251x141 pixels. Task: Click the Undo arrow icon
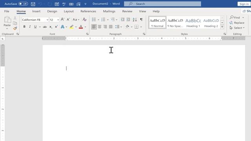40,4
